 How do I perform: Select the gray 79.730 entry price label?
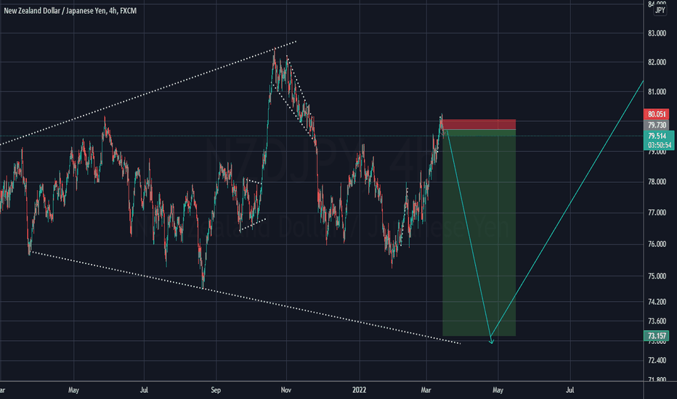[656, 125]
